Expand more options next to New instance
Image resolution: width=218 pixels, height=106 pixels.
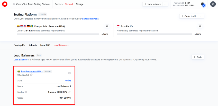165,4
